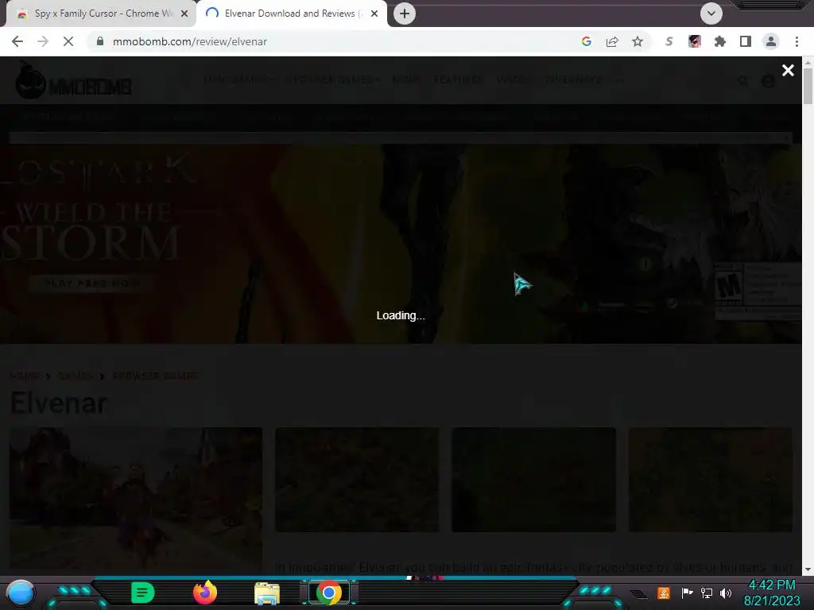Open the volume speaker tray icon
814x610 pixels.
(x=726, y=593)
